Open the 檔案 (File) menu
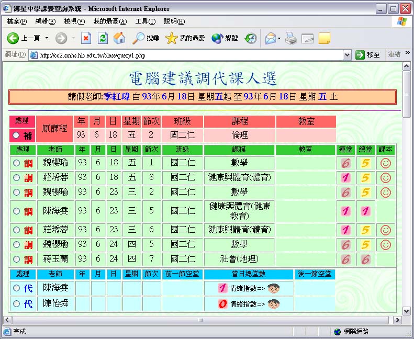 click(x=17, y=21)
